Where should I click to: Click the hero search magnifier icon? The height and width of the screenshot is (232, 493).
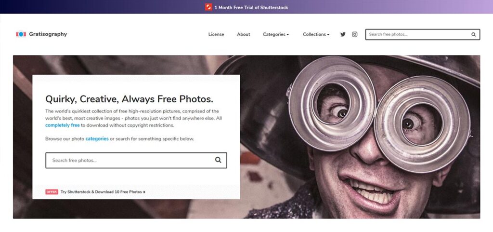point(218,160)
